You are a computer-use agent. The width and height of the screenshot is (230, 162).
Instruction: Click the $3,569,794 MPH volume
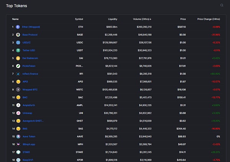point(145,144)
